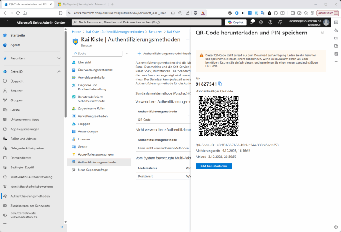Open the notifications bell icon
Screen dimensions: 341x232
click(252, 22)
